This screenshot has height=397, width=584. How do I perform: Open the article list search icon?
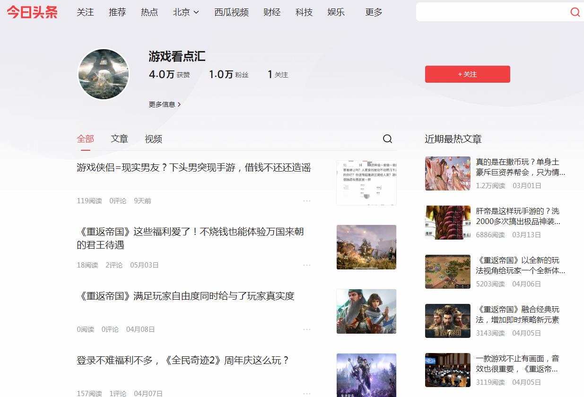(x=387, y=139)
